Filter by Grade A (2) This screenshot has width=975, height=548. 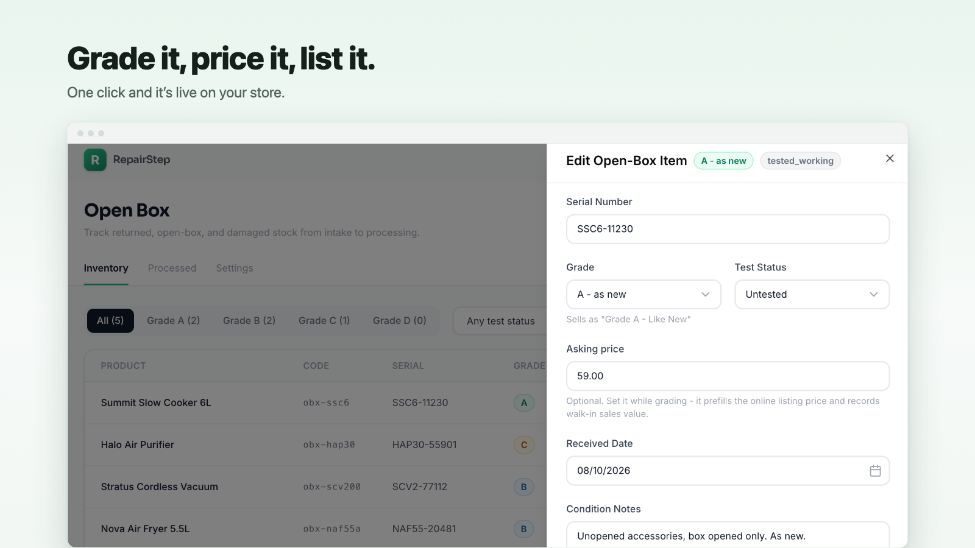(174, 321)
